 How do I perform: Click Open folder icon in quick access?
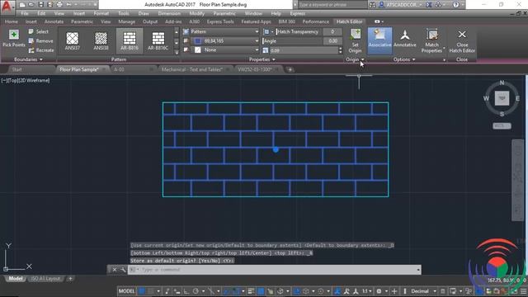point(31,5)
